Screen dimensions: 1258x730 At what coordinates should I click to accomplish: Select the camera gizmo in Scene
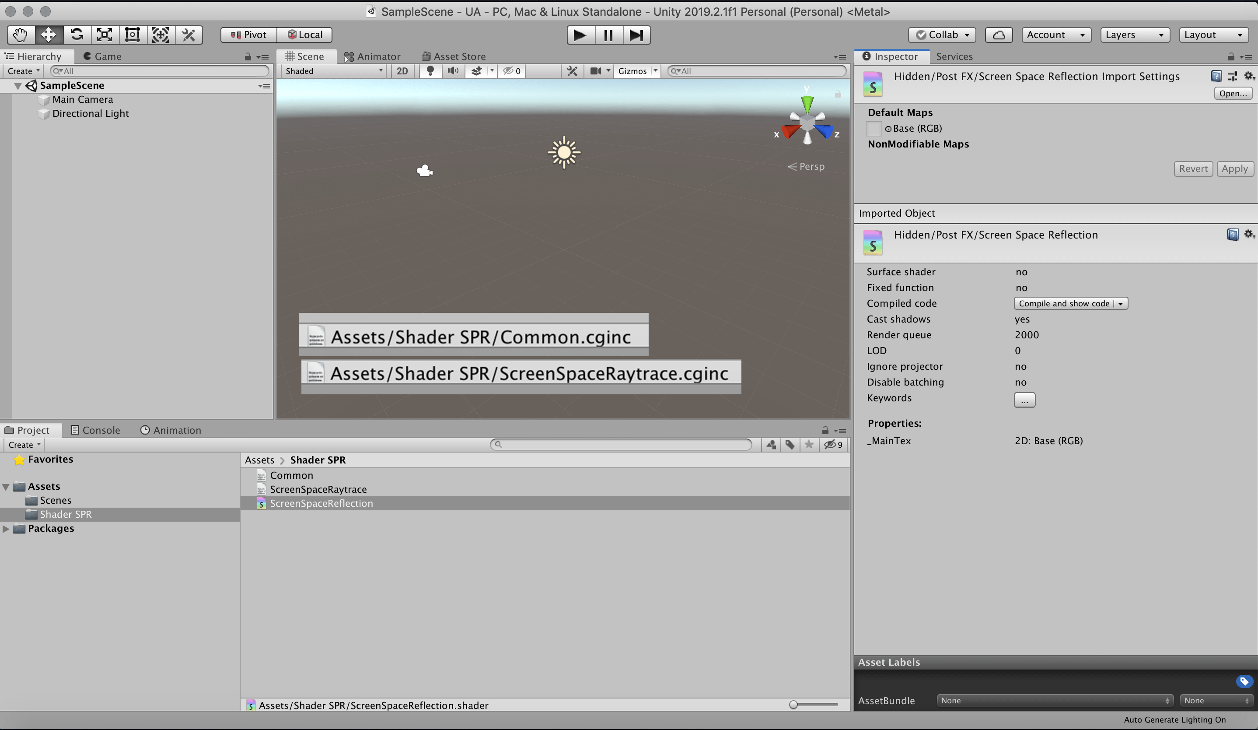pos(424,171)
